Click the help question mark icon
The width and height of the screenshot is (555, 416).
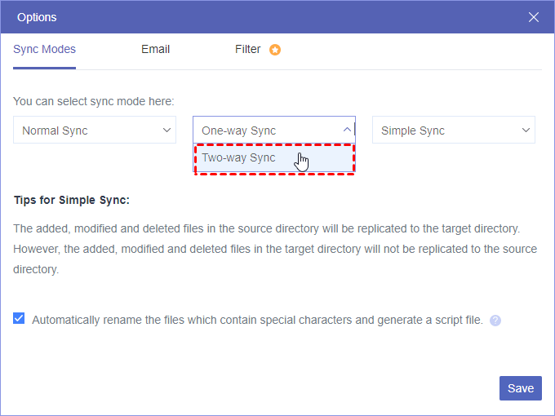[x=495, y=321]
